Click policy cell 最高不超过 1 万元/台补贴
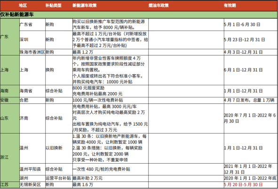The width and height of the screenshot is (278, 189). point(111,39)
